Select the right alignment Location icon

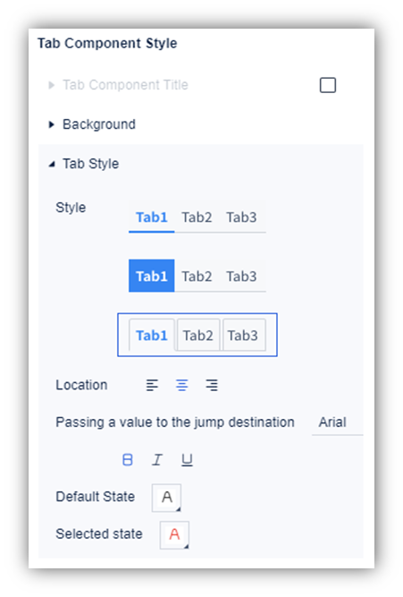coord(212,385)
